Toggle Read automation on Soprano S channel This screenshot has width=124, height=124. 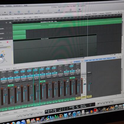point(43,81)
